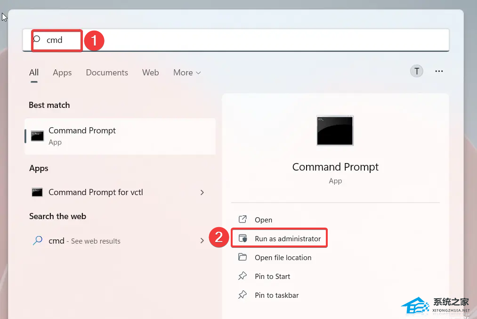Click the Open icon in the actions list
Viewport: 477px width, 319px height.
click(x=243, y=219)
